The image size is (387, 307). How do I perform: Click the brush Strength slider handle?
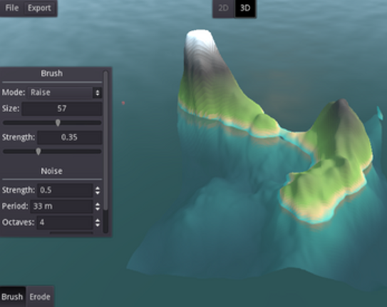(x=38, y=151)
